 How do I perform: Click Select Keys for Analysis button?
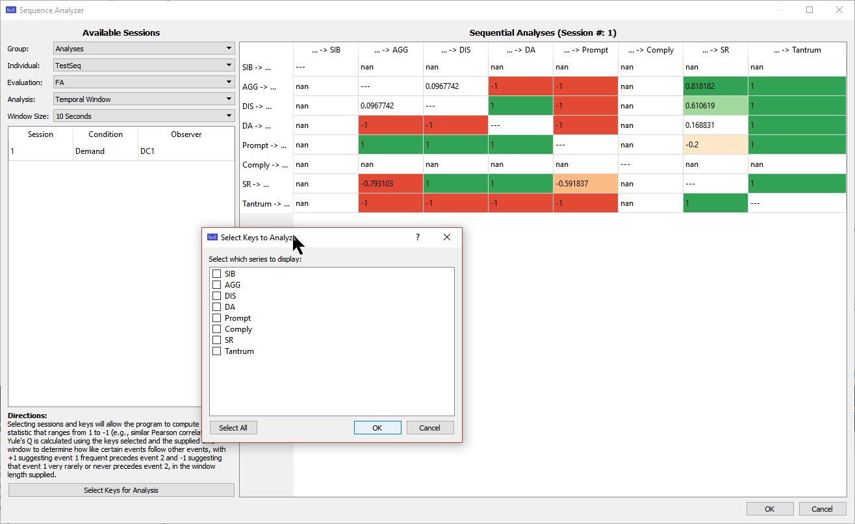121,490
